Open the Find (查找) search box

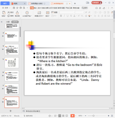click(85, 8)
